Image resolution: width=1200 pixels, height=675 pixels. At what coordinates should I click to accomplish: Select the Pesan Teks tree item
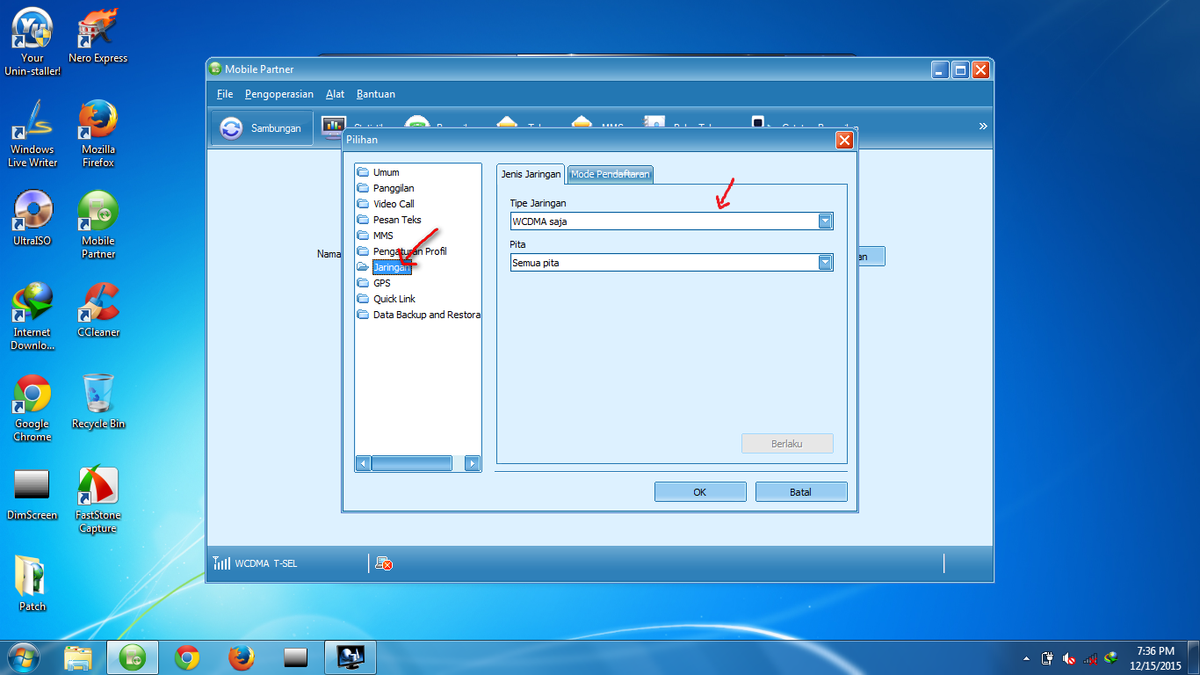tap(397, 220)
